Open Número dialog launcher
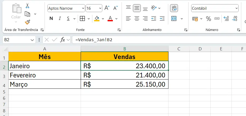Image resolution: width=246 pixels, height=116 pixels. [x=239, y=30]
